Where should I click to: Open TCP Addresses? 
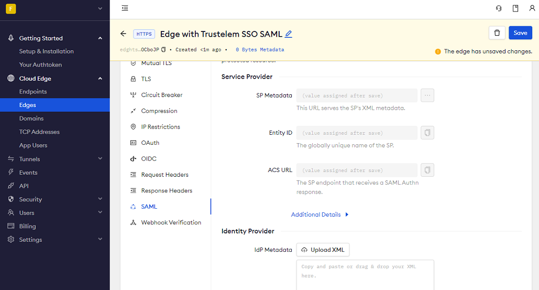coord(39,132)
